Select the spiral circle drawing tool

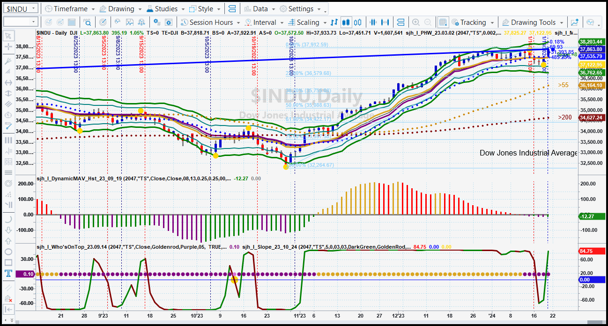pos(8,183)
